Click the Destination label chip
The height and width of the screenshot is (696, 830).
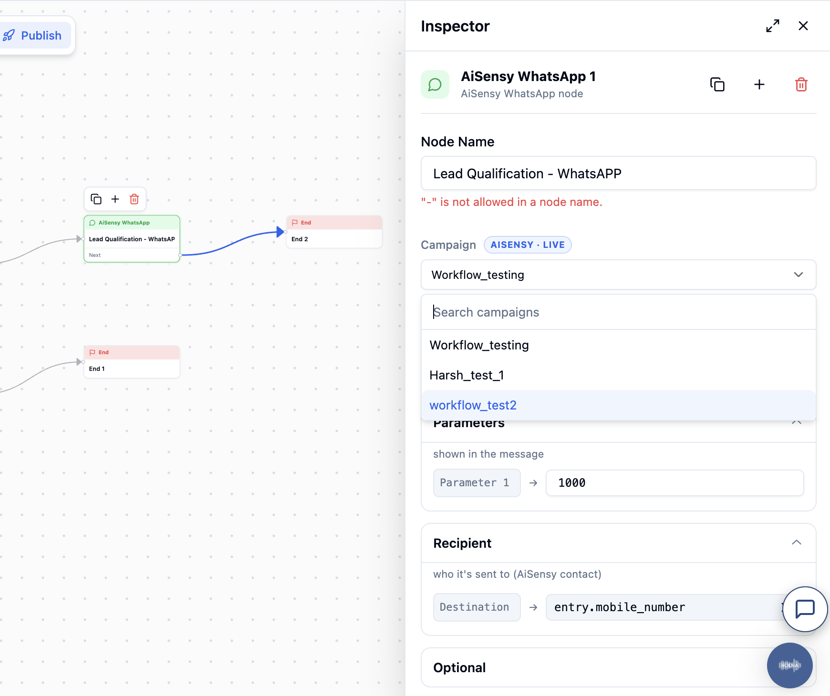[x=477, y=607]
